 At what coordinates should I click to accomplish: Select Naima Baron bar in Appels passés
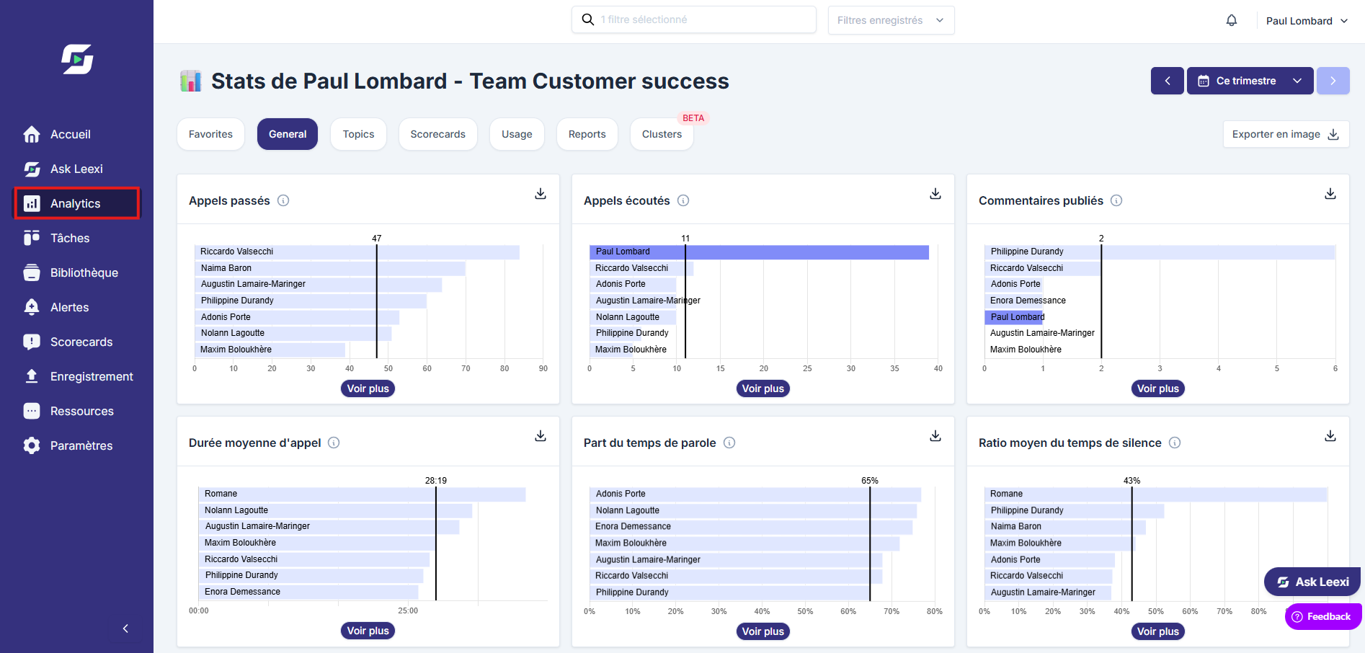click(330, 268)
